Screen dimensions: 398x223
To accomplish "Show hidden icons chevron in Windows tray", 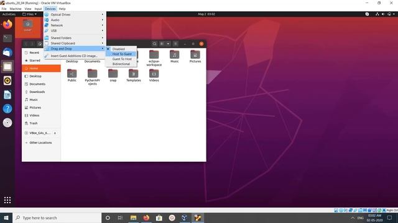I will [353, 217].
